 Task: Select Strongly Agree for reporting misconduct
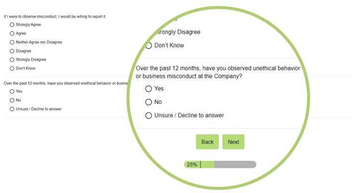click(x=12, y=25)
